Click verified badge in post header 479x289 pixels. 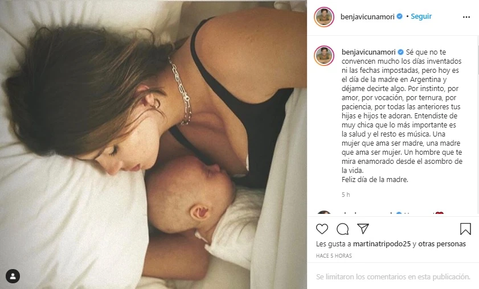click(399, 16)
